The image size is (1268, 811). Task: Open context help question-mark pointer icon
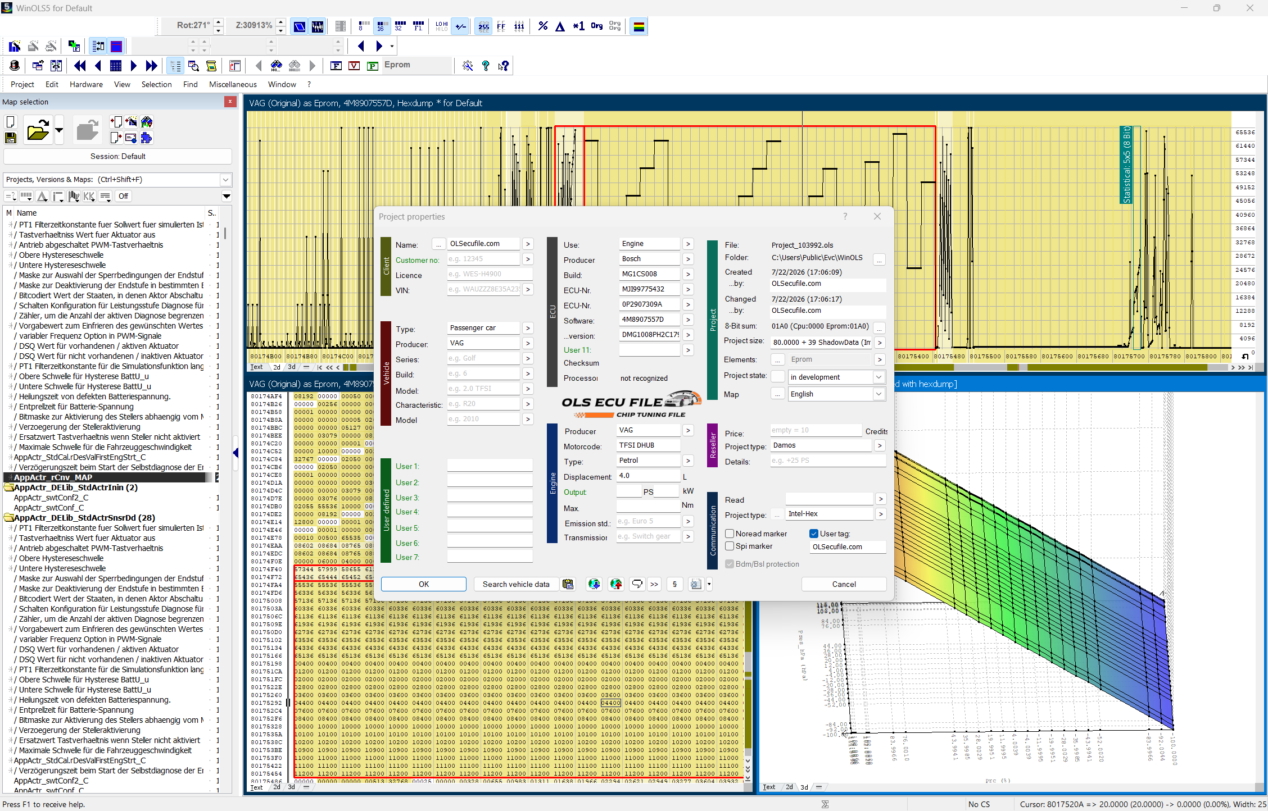click(x=504, y=66)
